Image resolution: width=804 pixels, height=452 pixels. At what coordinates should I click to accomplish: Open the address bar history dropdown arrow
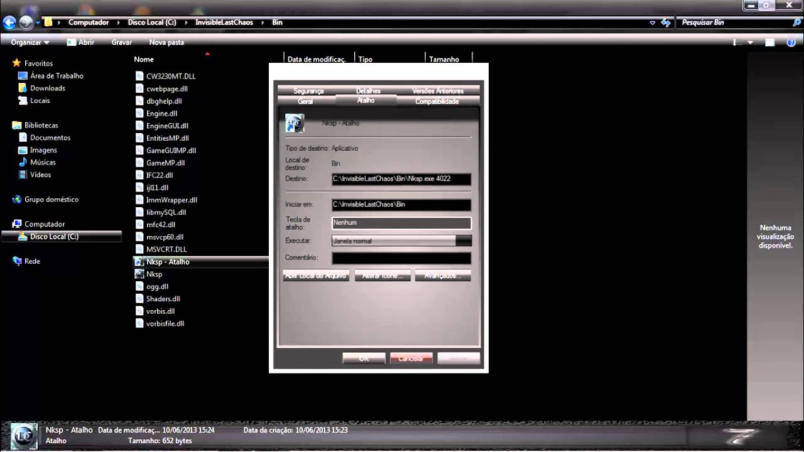click(x=651, y=22)
